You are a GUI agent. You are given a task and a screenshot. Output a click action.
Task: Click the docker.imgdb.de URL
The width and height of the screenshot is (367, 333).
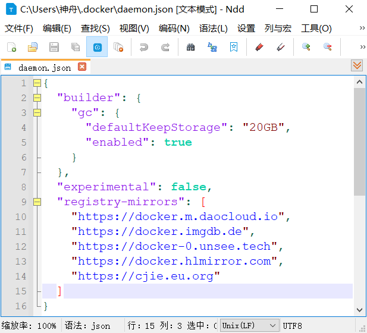160,232
